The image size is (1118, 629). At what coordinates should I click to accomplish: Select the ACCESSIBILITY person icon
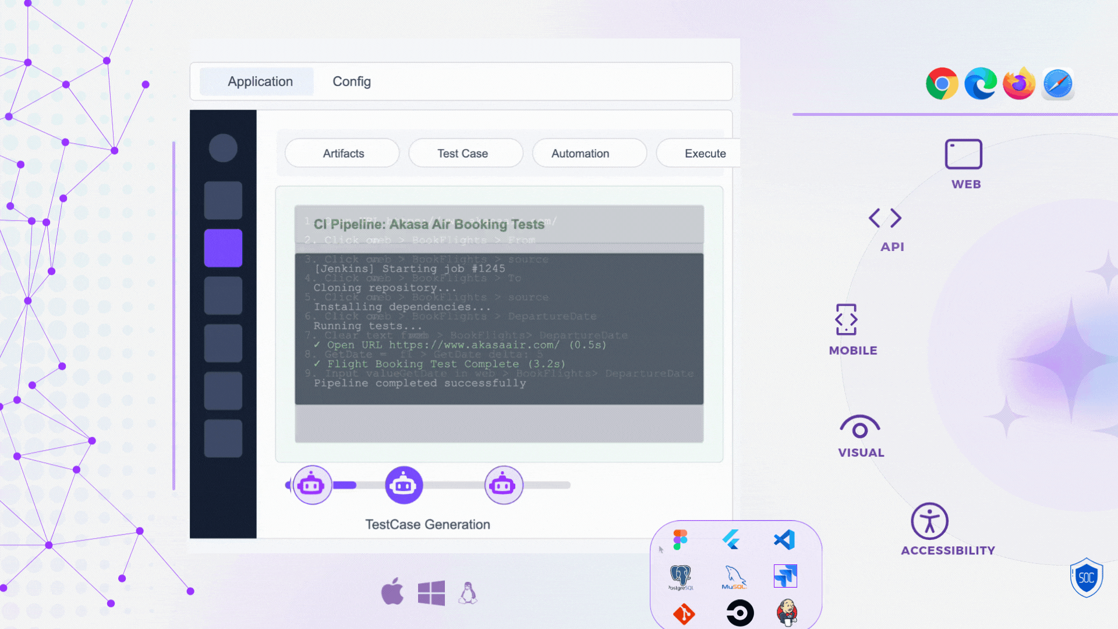click(x=929, y=521)
